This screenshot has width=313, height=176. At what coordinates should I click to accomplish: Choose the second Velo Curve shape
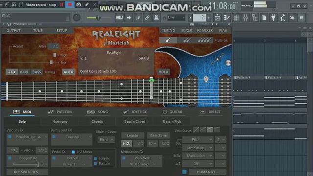(x=203, y=130)
